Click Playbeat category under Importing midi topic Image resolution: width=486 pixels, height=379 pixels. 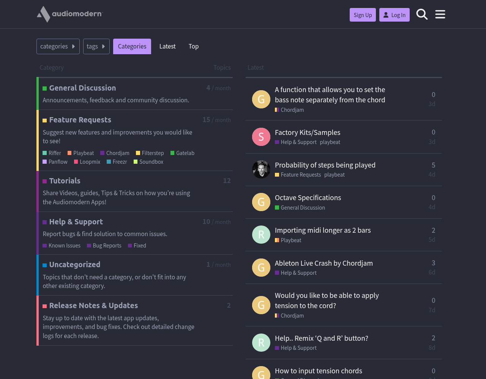click(288, 240)
